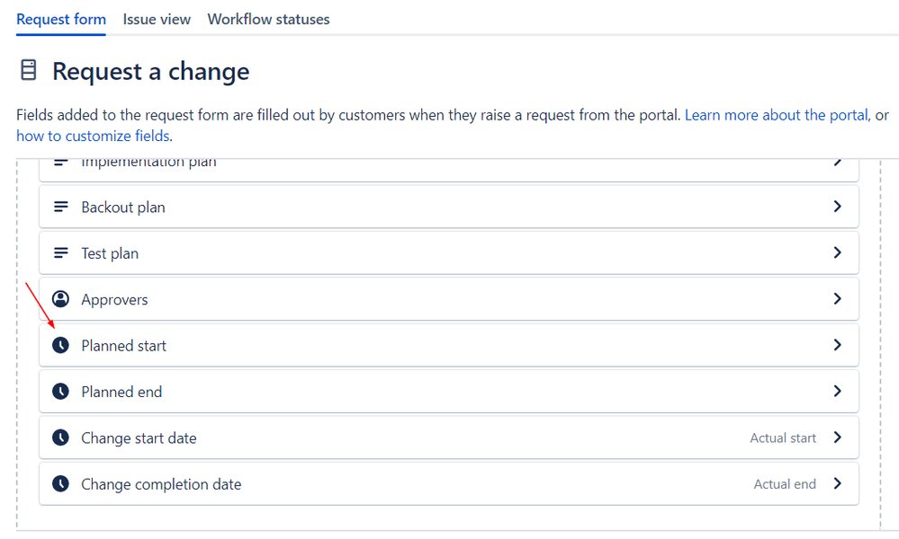
Task: Click the Planned start clock icon
Action: [x=61, y=345]
